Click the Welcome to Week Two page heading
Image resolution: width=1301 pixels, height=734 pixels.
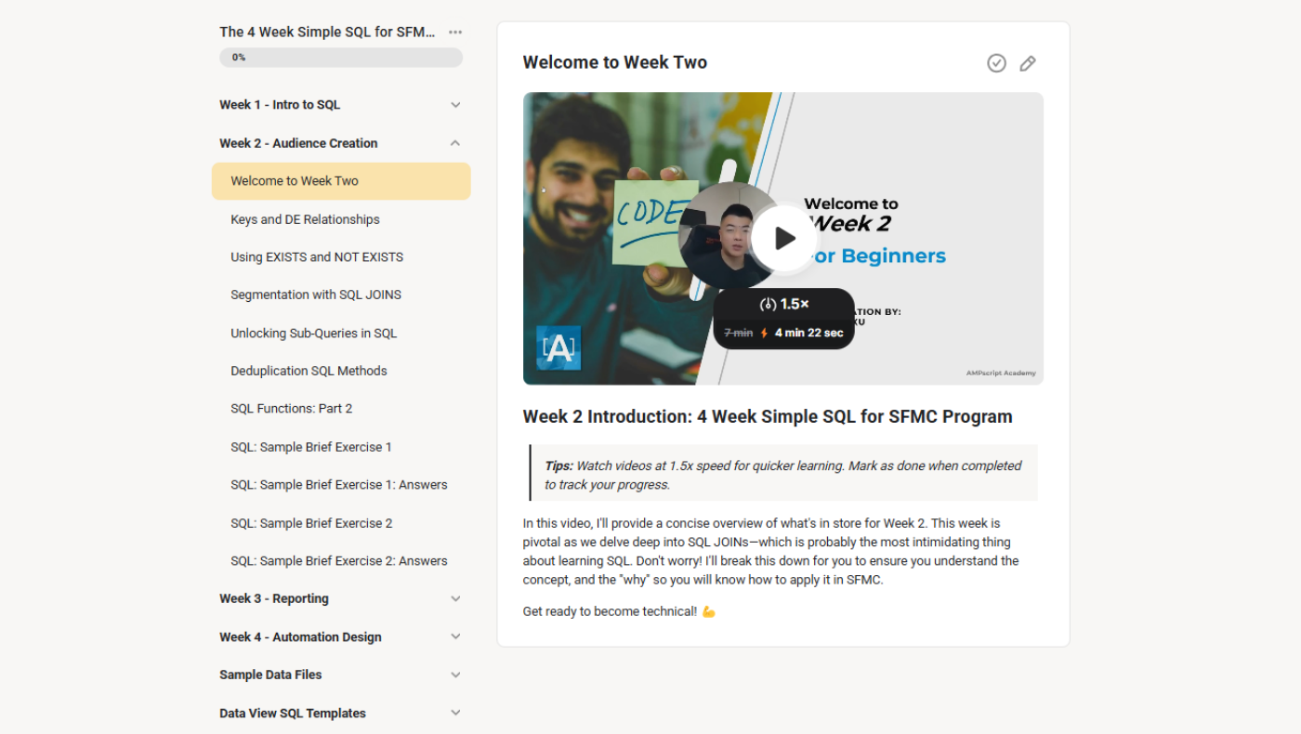pyautogui.click(x=615, y=62)
